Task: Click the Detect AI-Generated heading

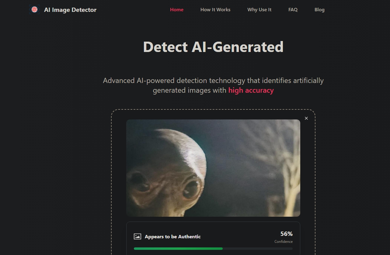Action: 213,47
